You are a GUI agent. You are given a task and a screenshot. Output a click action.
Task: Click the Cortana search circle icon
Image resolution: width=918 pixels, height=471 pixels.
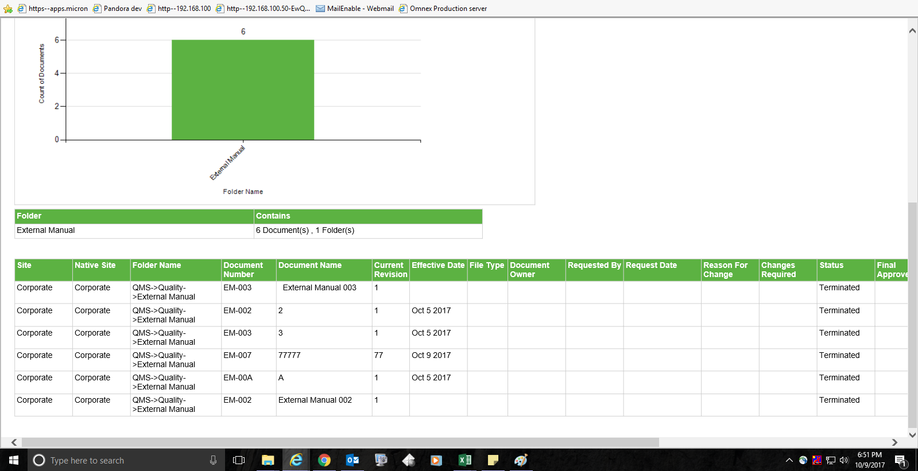tap(39, 460)
